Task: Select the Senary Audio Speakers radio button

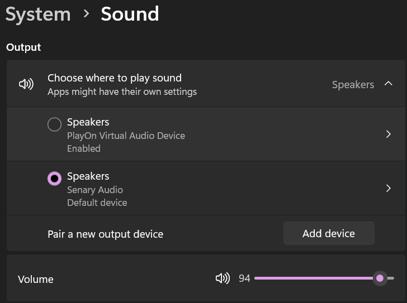Action: coord(54,179)
